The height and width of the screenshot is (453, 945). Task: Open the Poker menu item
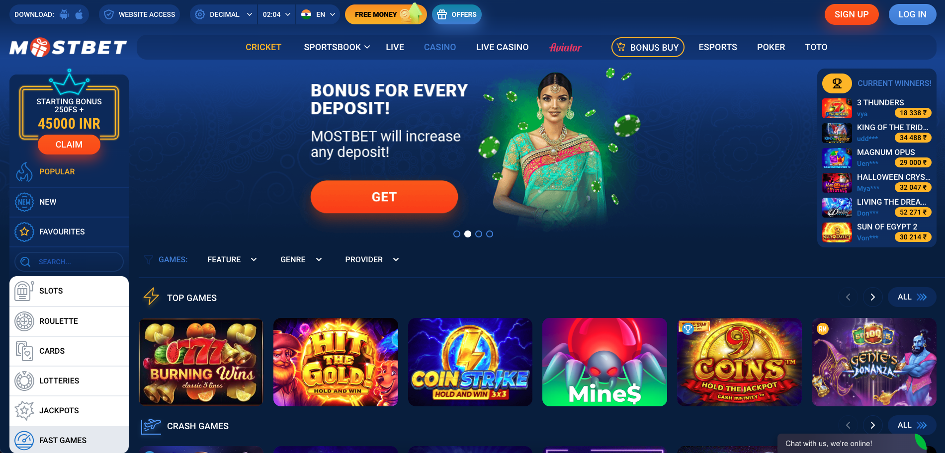[x=771, y=47]
